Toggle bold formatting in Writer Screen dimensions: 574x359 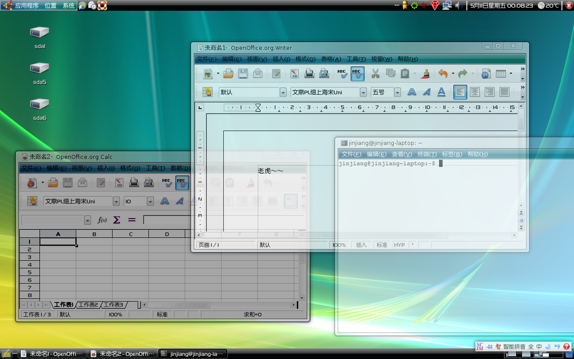click(412, 92)
